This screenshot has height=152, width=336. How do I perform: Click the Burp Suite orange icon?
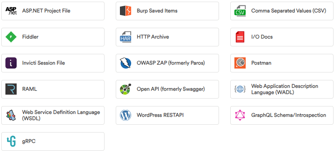point(125,11)
